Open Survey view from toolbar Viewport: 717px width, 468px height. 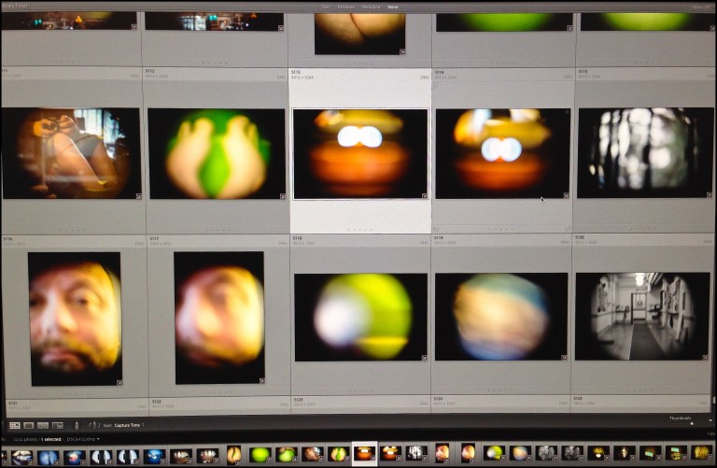[x=57, y=425]
